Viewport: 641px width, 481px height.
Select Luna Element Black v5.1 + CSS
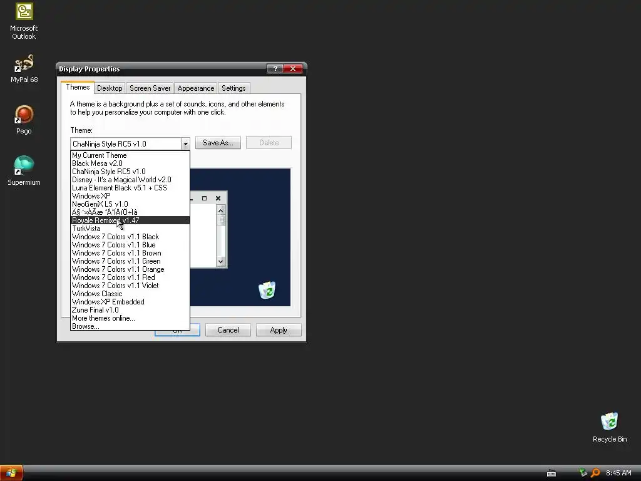click(130, 188)
